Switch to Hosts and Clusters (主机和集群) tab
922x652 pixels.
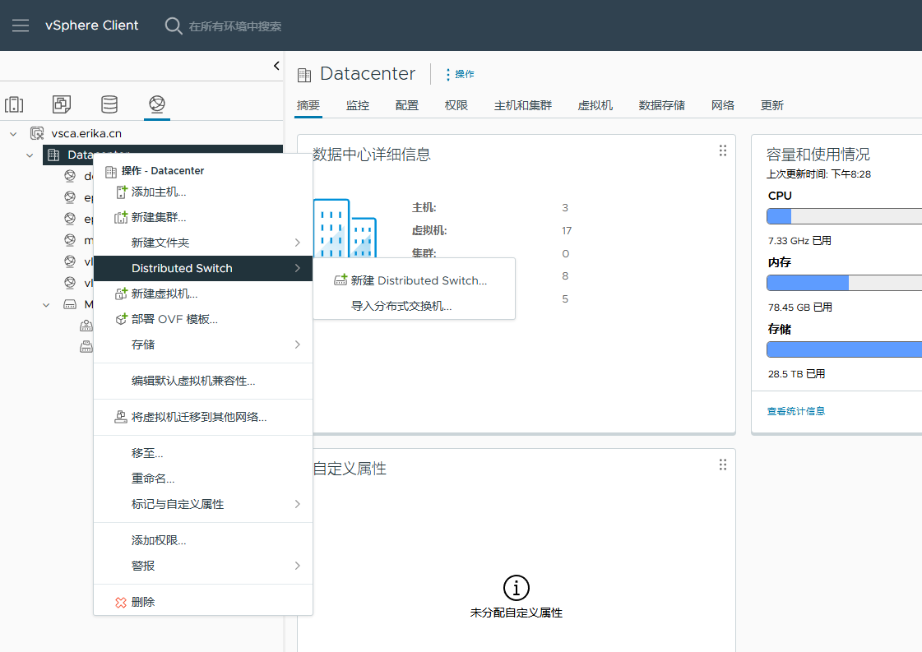(x=523, y=105)
